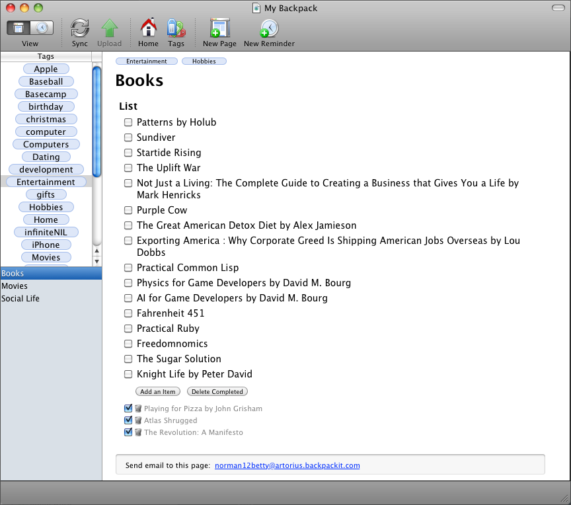Image resolution: width=571 pixels, height=505 pixels.
Task: Select the lowercase computer tag
Action: [x=46, y=132]
